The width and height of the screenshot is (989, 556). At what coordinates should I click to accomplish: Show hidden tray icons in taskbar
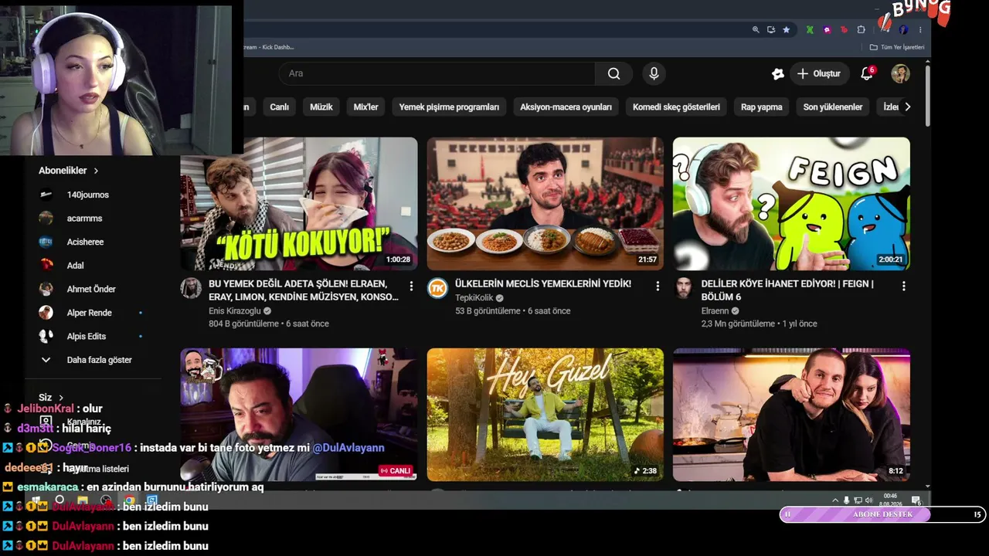click(x=834, y=500)
